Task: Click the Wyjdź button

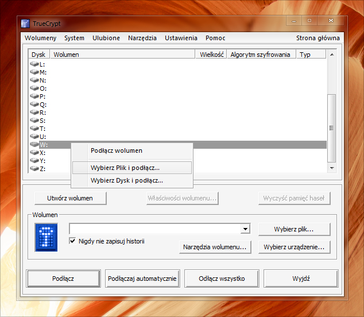Action: (301, 279)
